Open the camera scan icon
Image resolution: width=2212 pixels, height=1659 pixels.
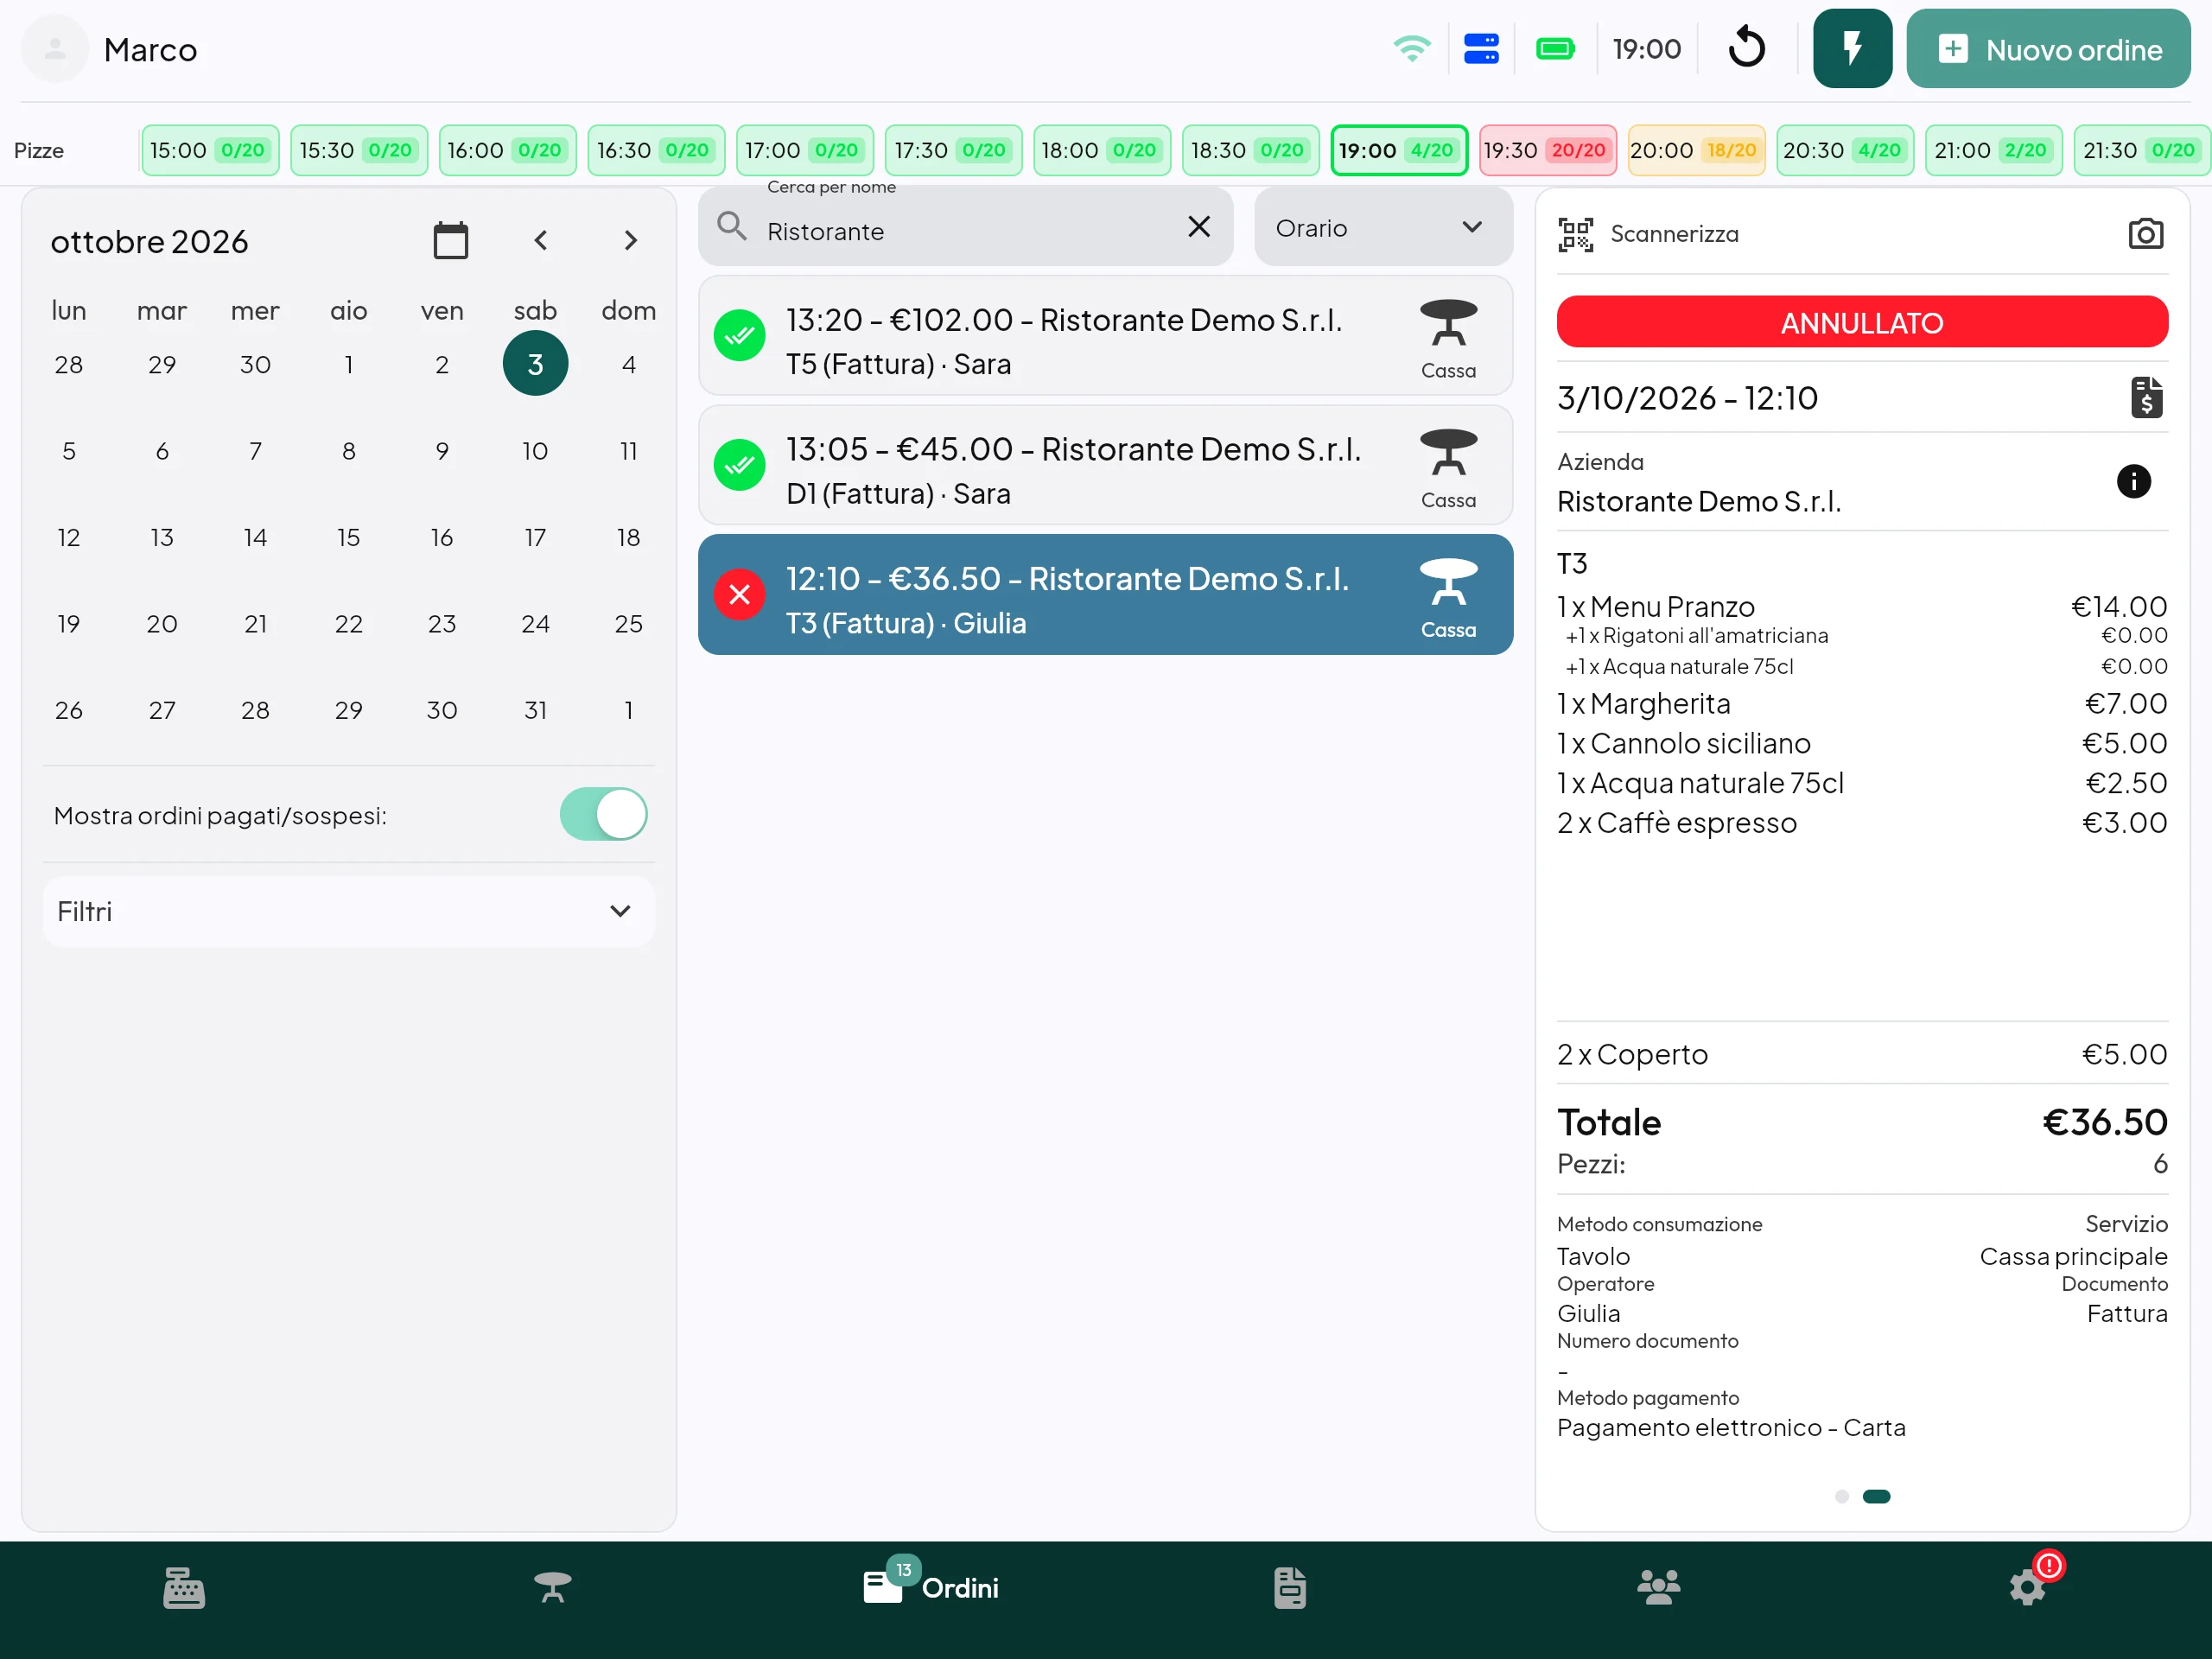pyautogui.click(x=2145, y=234)
